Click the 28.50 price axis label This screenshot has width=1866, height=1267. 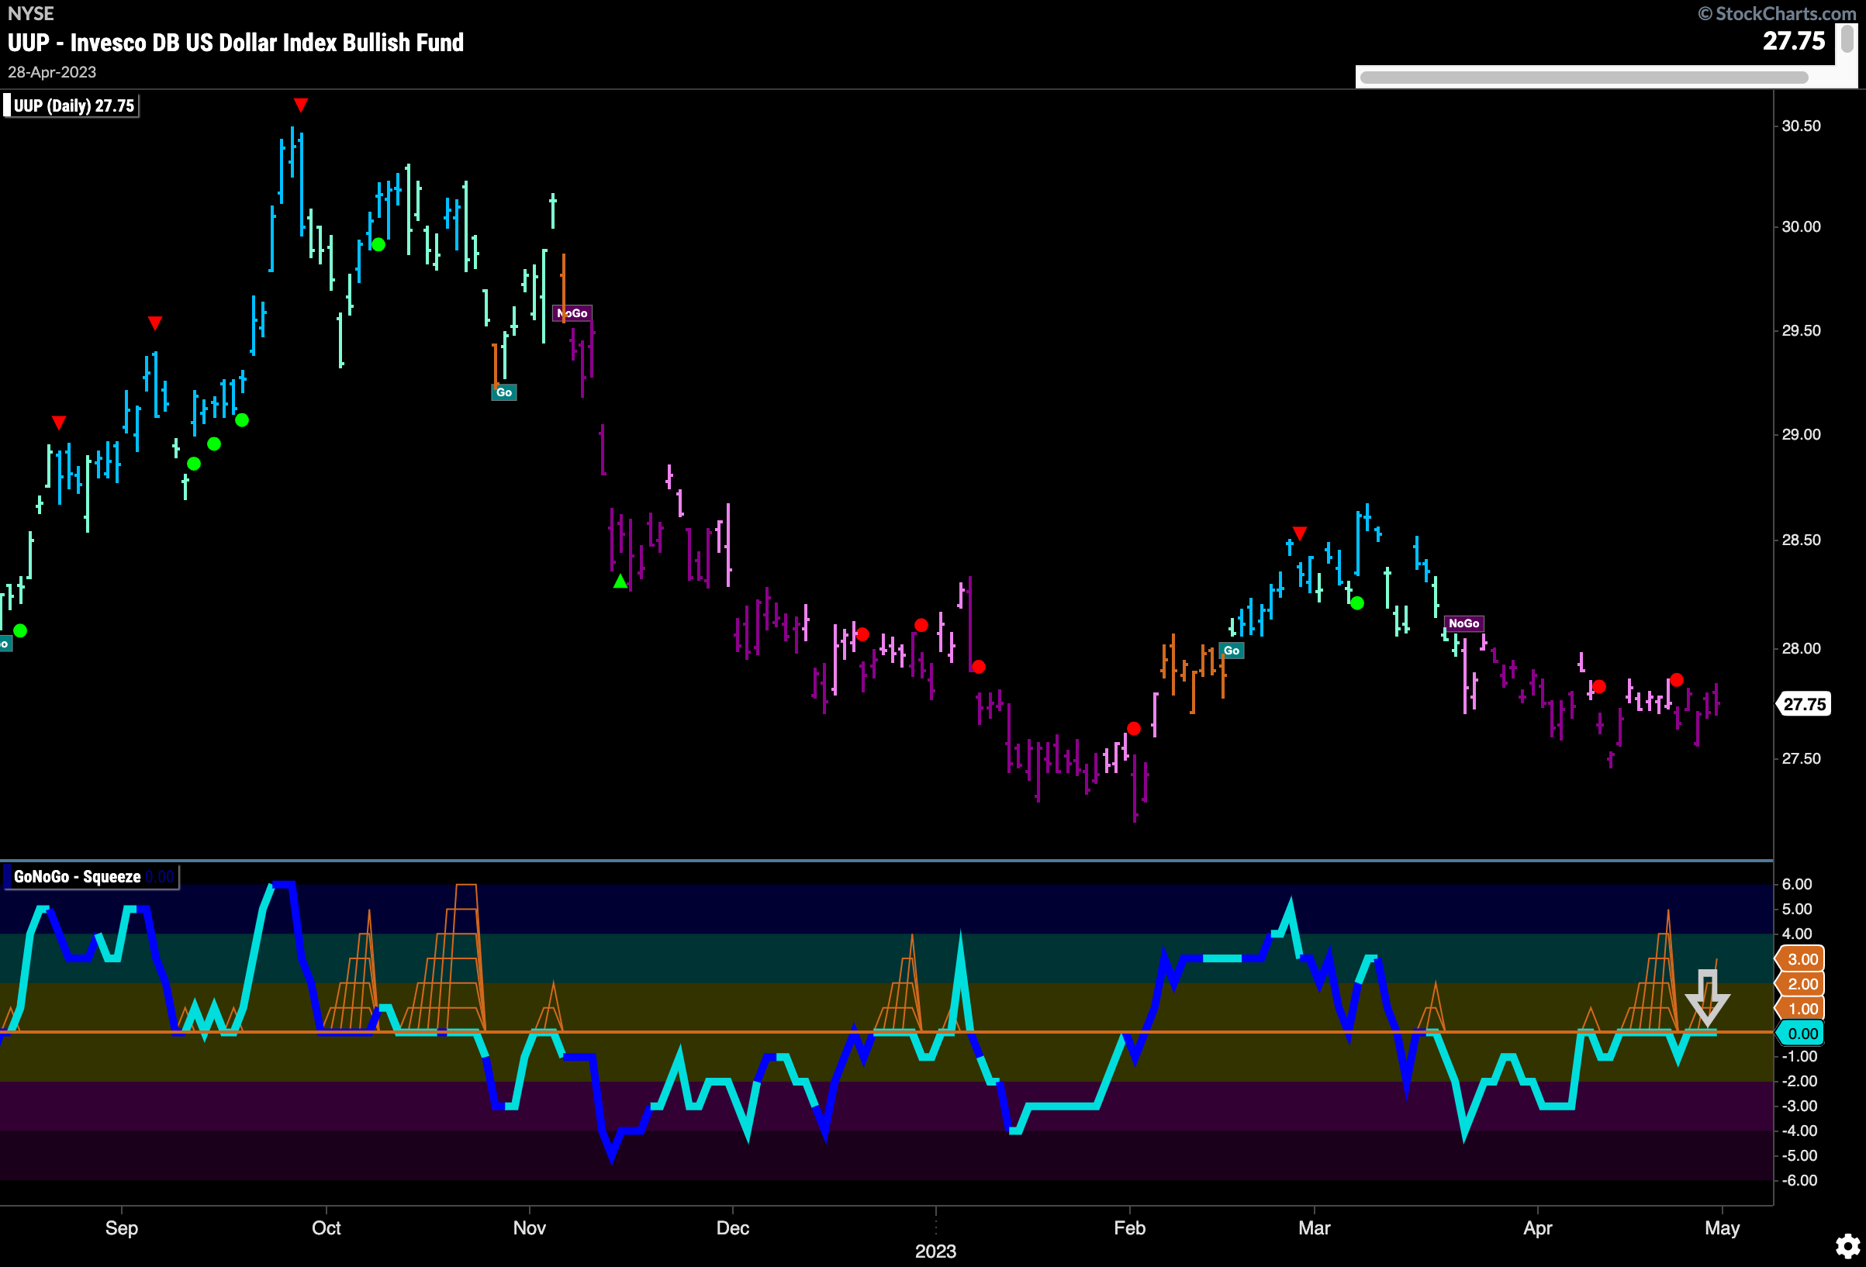[x=1801, y=540]
